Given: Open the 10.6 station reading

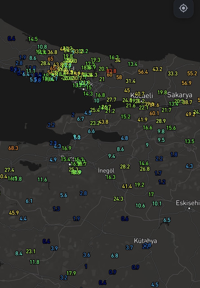Looking at the screenshot, I should 140,206.
